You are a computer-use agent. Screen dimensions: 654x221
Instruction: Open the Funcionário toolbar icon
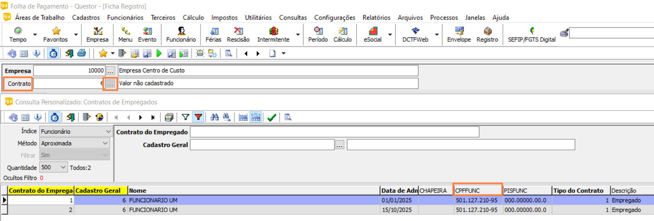pyautogui.click(x=181, y=34)
